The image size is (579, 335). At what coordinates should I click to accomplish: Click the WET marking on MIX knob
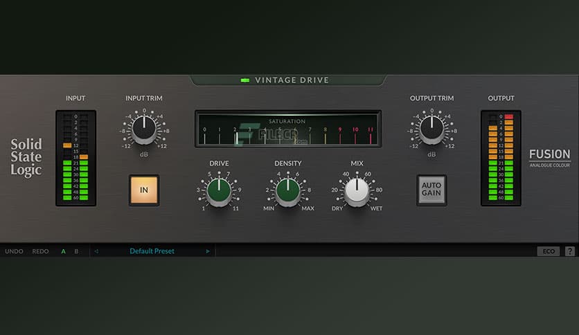pos(376,208)
